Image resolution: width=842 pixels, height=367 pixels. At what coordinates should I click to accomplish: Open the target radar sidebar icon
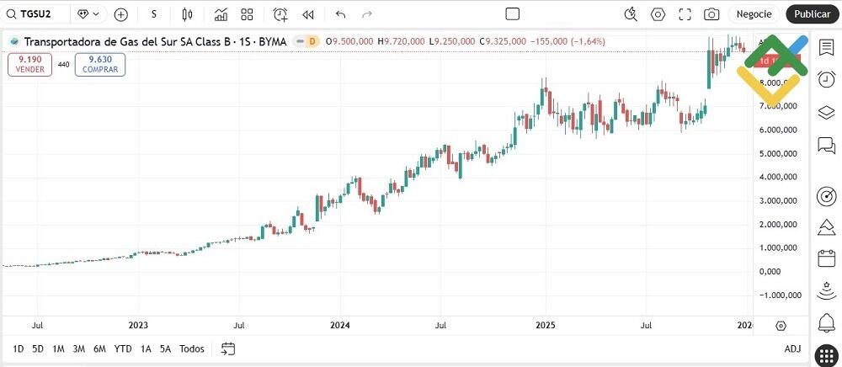point(826,196)
